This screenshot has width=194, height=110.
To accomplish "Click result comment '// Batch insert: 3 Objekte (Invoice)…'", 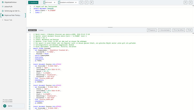I will coord(61,34).
